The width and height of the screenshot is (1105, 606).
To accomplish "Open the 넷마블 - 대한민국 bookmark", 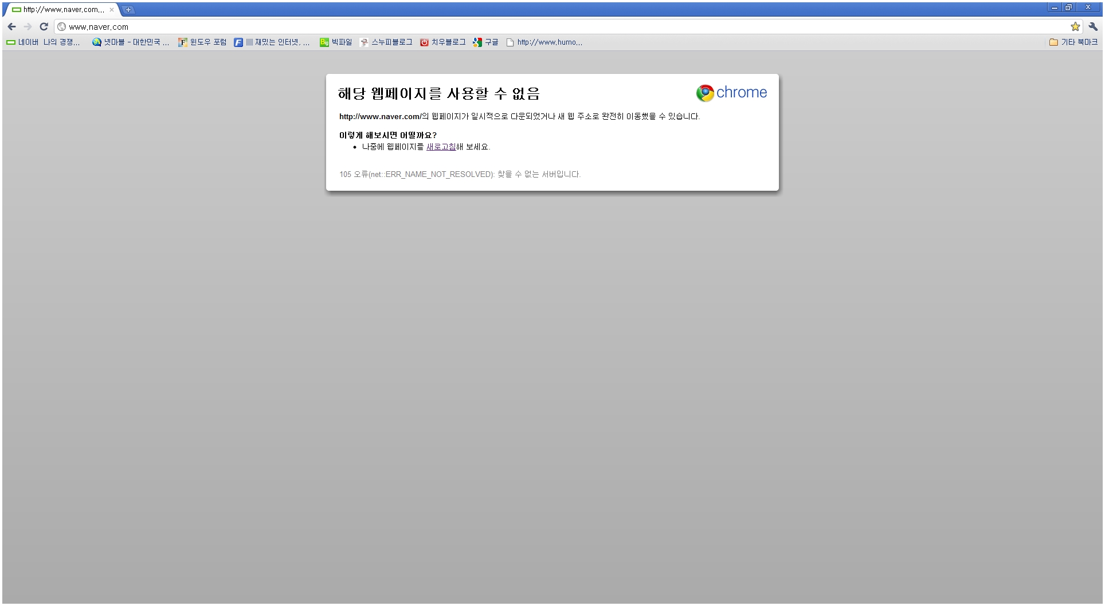I will point(131,42).
